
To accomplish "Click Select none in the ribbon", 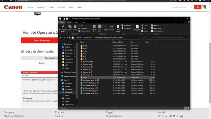I will click(156, 28).
